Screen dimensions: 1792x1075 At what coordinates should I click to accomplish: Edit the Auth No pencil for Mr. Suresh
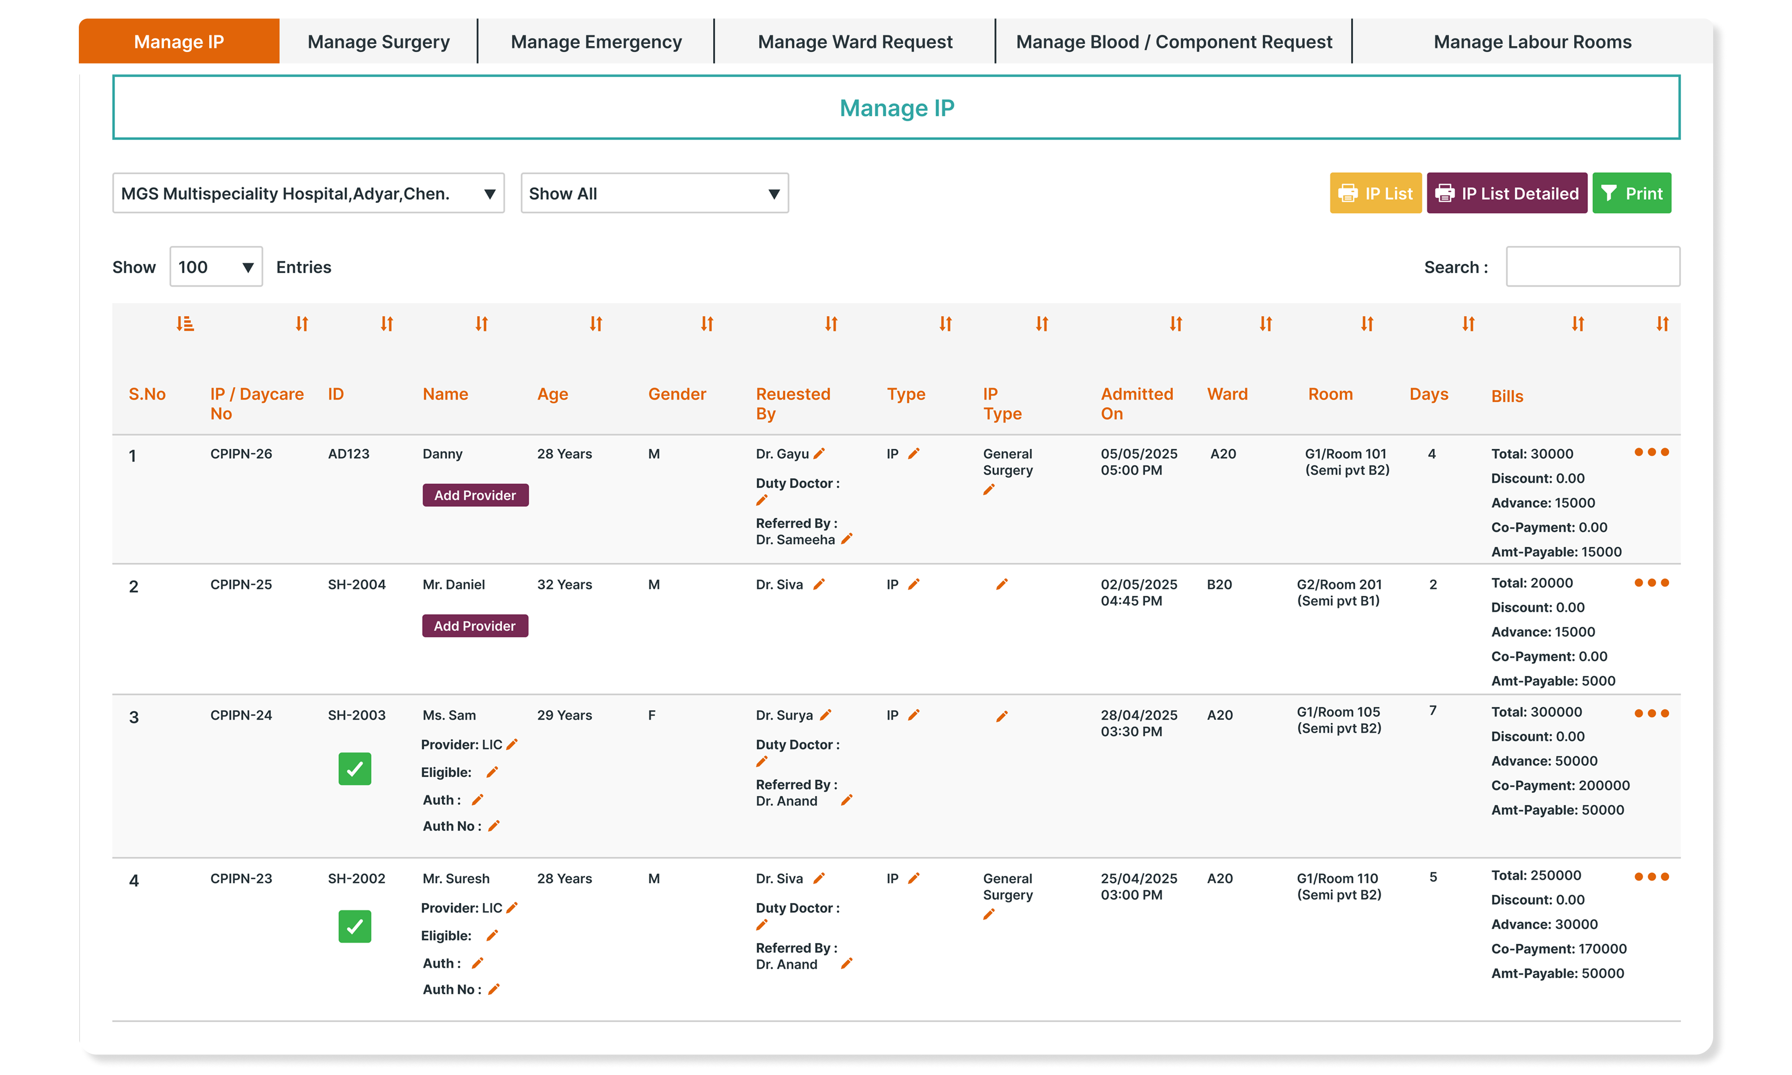click(494, 989)
